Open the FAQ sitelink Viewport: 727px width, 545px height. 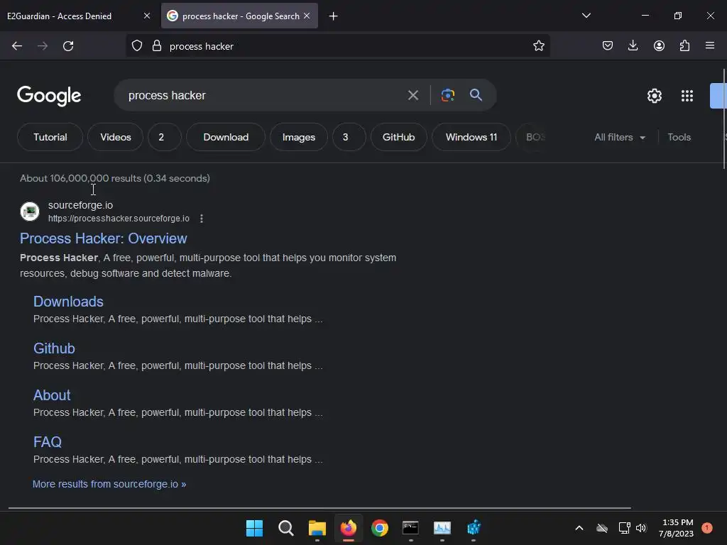(x=48, y=442)
